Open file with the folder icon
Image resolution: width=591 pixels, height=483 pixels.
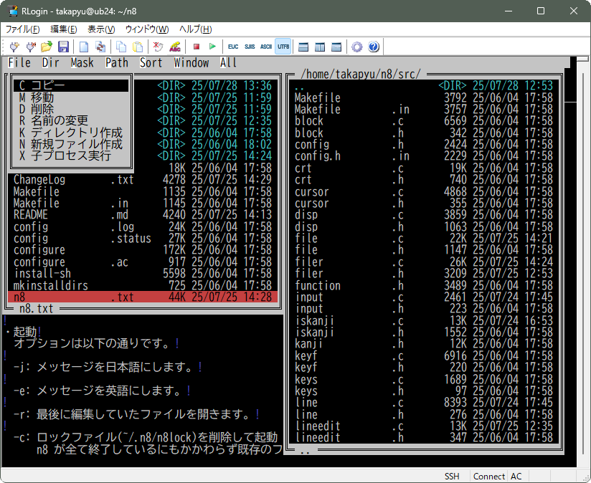pos(47,47)
